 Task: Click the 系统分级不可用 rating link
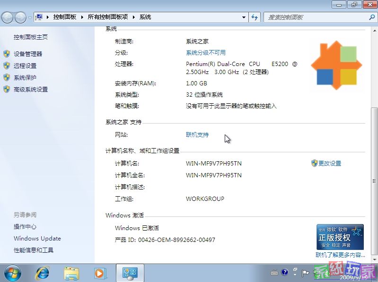coord(206,53)
